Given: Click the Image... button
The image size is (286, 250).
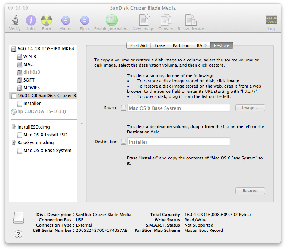Looking at the screenshot, I should (250, 108).
